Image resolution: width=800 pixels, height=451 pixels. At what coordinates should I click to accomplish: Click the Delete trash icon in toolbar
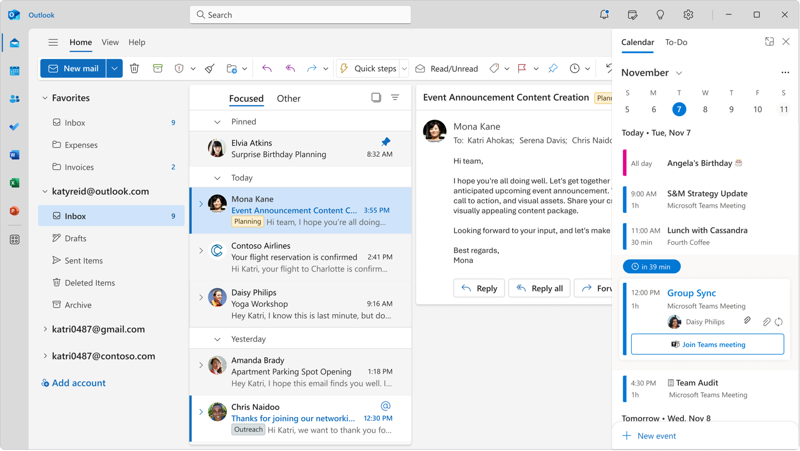[x=134, y=68]
